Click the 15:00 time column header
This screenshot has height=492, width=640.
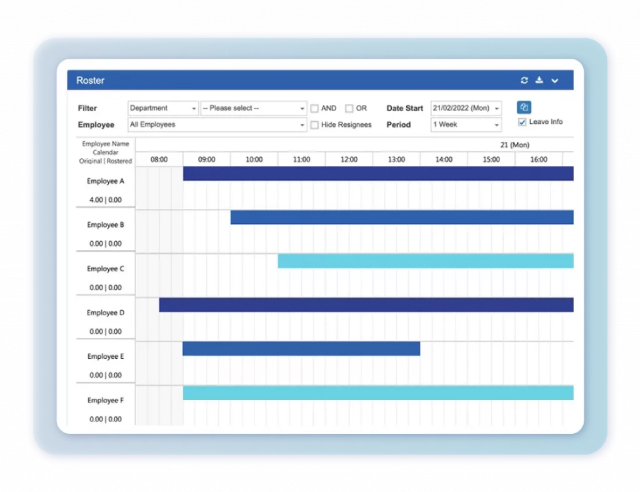pos(491,159)
